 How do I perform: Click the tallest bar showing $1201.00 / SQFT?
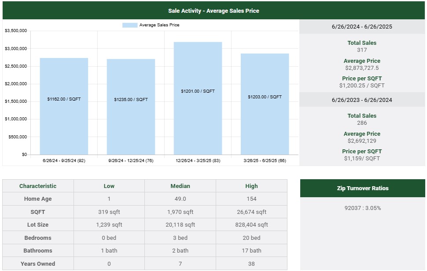click(198, 98)
